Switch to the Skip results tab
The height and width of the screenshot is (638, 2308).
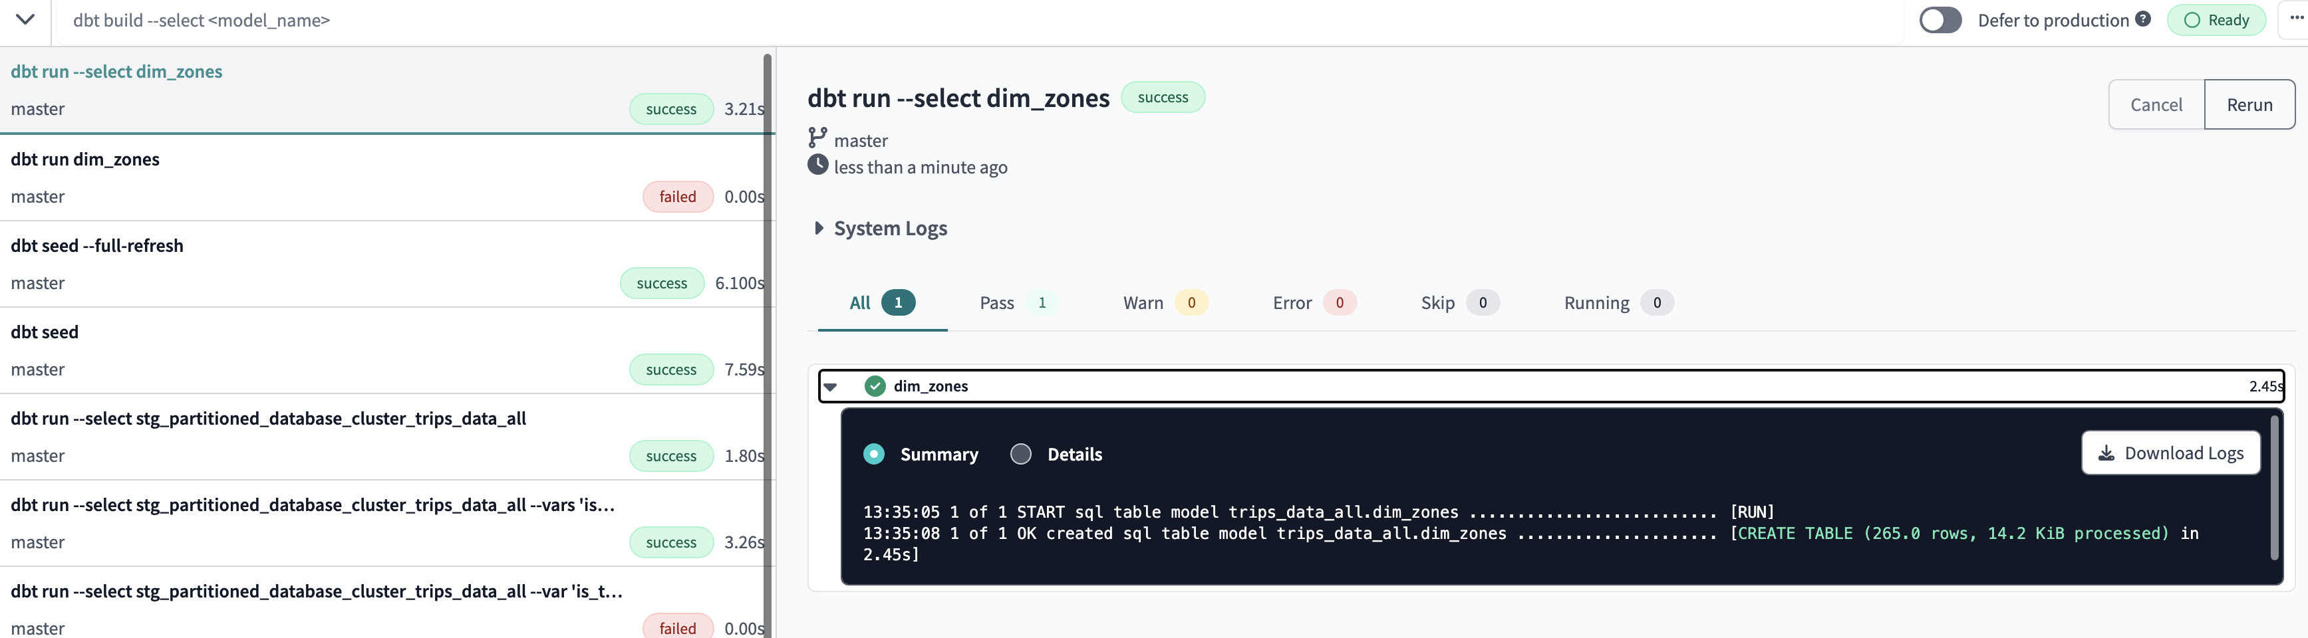pos(1459,302)
